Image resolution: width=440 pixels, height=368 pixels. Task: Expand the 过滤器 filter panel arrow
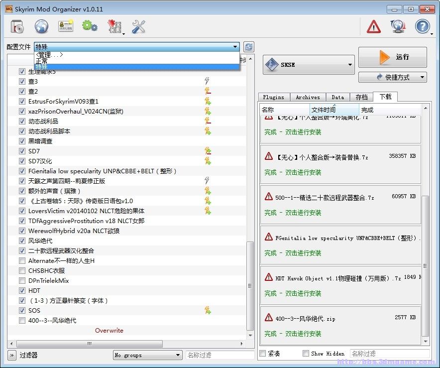(x=11, y=355)
